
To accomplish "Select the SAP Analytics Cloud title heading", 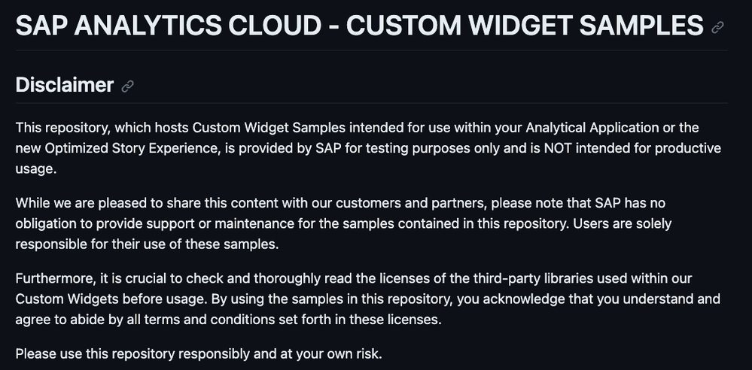I will 359,26.
